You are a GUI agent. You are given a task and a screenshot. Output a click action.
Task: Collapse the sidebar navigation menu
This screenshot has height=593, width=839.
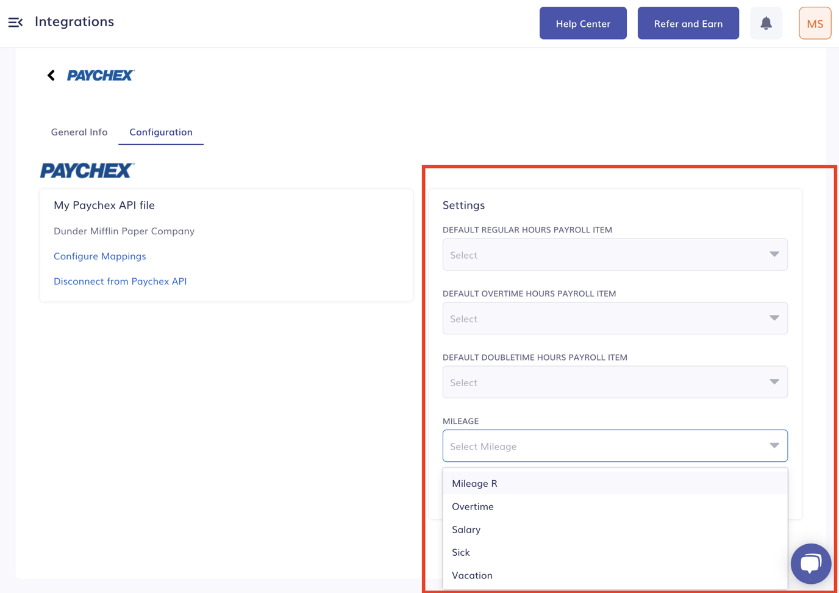click(x=15, y=23)
